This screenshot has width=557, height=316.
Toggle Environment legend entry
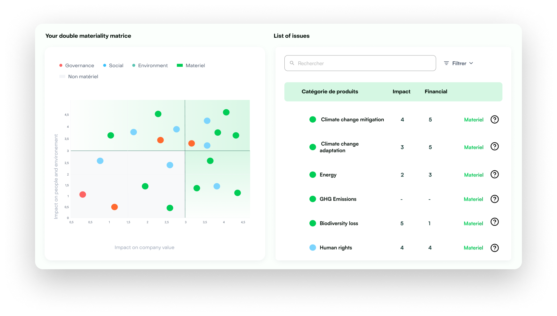pyautogui.click(x=150, y=66)
